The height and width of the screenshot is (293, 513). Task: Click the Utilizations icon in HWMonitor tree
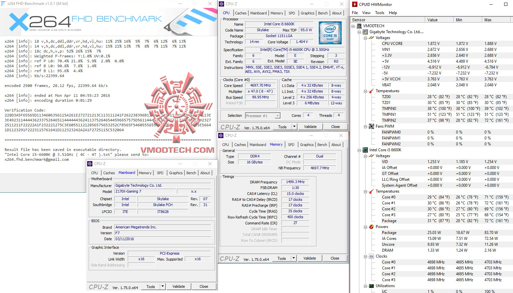(371, 286)
